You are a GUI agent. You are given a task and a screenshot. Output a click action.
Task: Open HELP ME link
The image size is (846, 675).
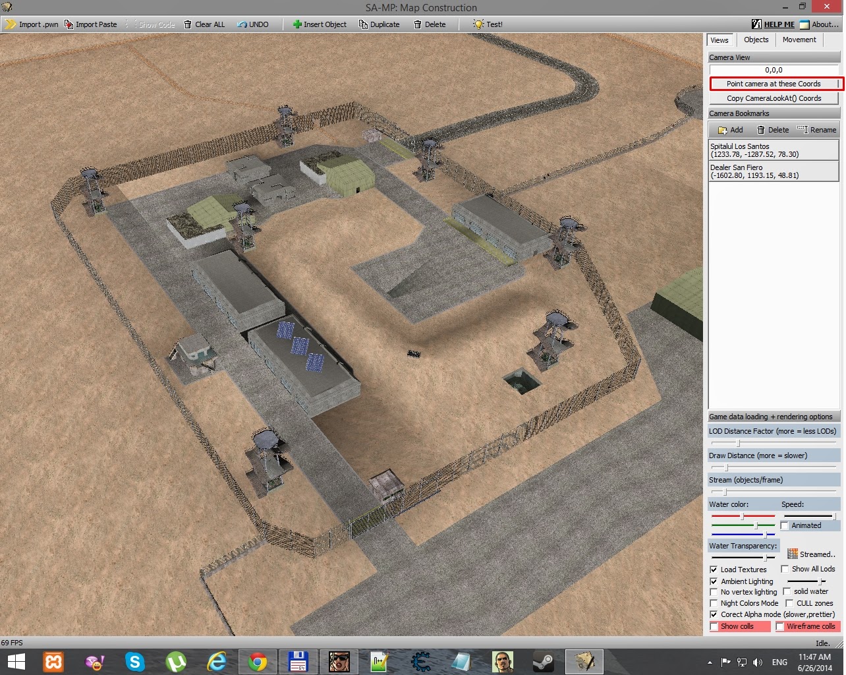tap(773, 24)
